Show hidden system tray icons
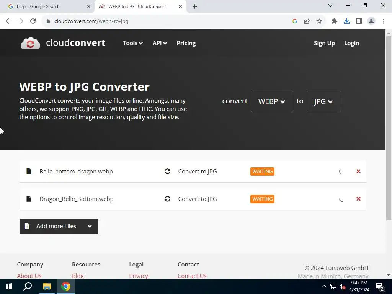Screen dimensions: 392x294 pyautogui.click(x=324, y=286)
